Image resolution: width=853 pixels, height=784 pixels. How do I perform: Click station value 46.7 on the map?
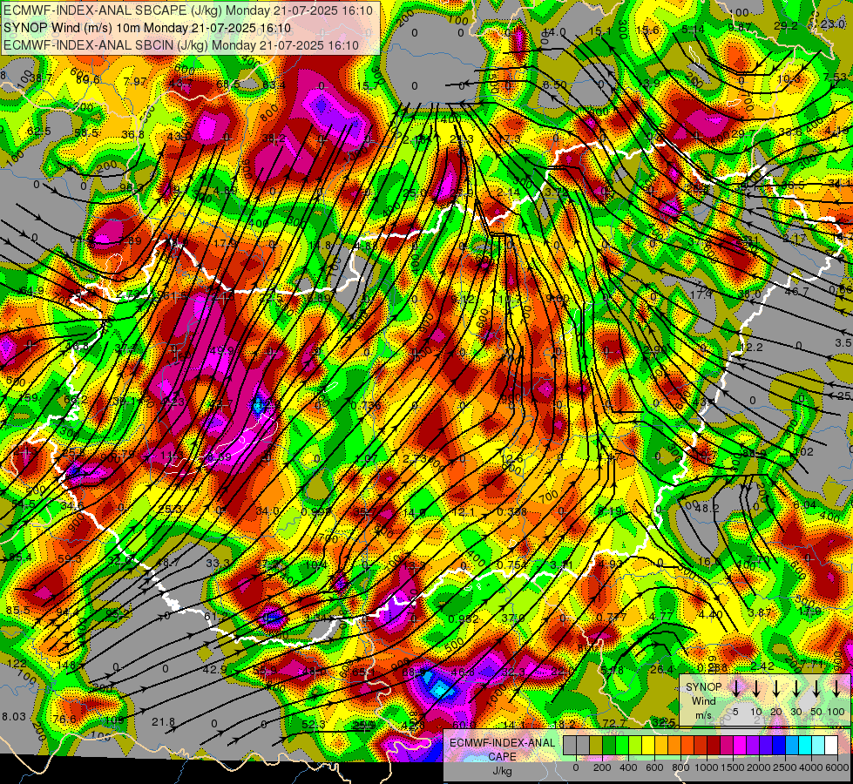[x=796, y=292]
